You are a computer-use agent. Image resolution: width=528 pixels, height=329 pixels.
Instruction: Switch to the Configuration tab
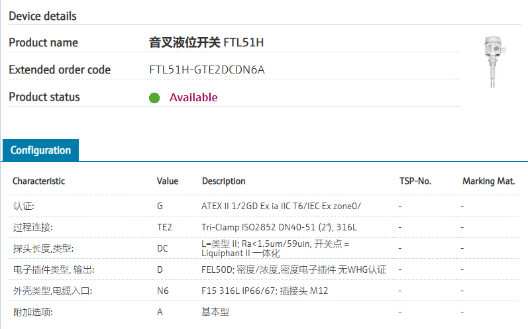pos(40,150)
